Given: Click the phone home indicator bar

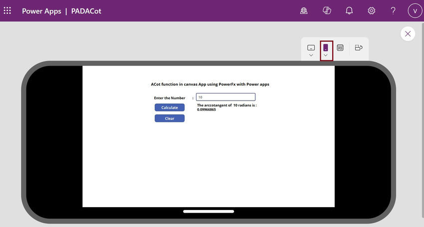Looking at the screenshot, I should pyautogui.click(x=209, y=212).
